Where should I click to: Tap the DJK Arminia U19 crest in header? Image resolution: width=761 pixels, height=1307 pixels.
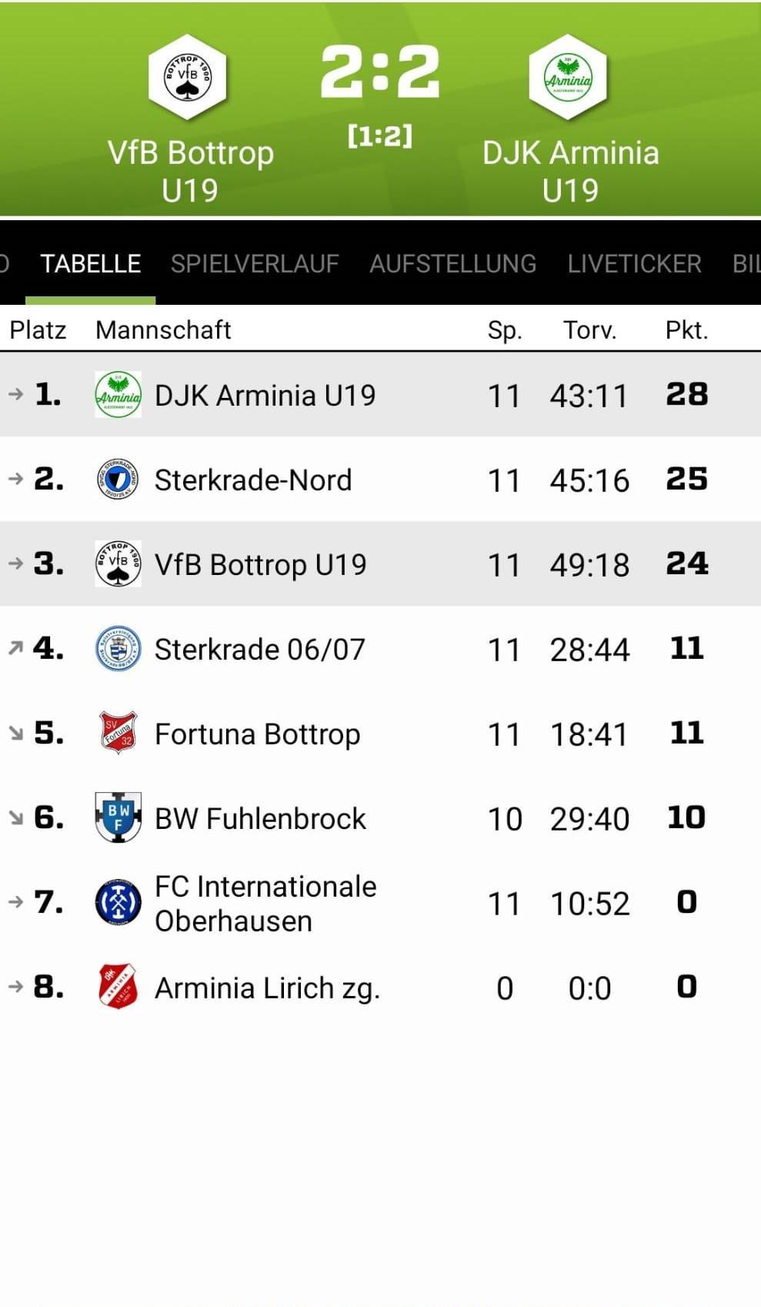click(569, 77)
